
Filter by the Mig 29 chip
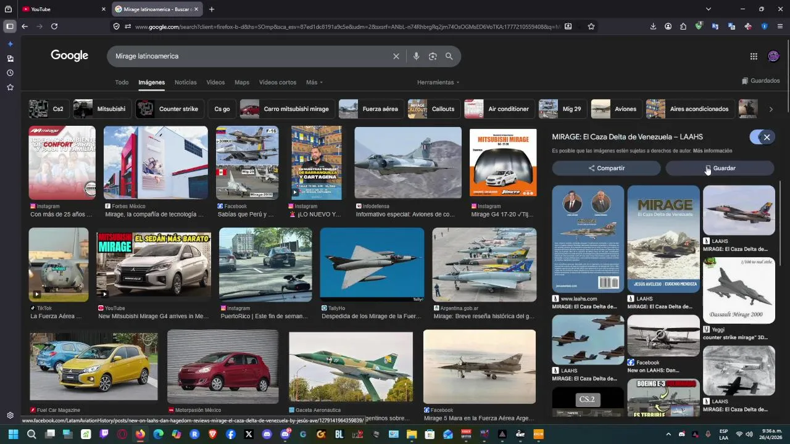(x=562, y=109)
